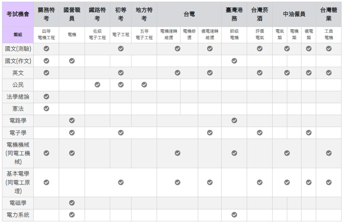The height and width of the screenshot is (223, 345).
Task: Select the 台灣糖業 column header
Action: tap(329, 14)
